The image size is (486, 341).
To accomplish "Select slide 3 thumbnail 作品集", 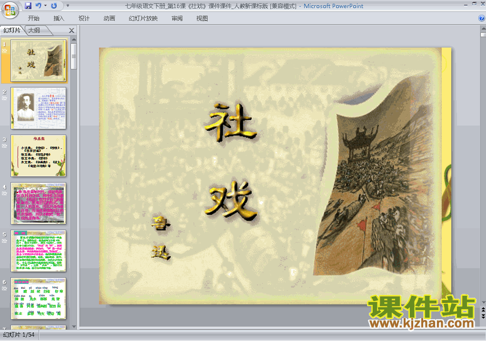I will tap(39, 156).
